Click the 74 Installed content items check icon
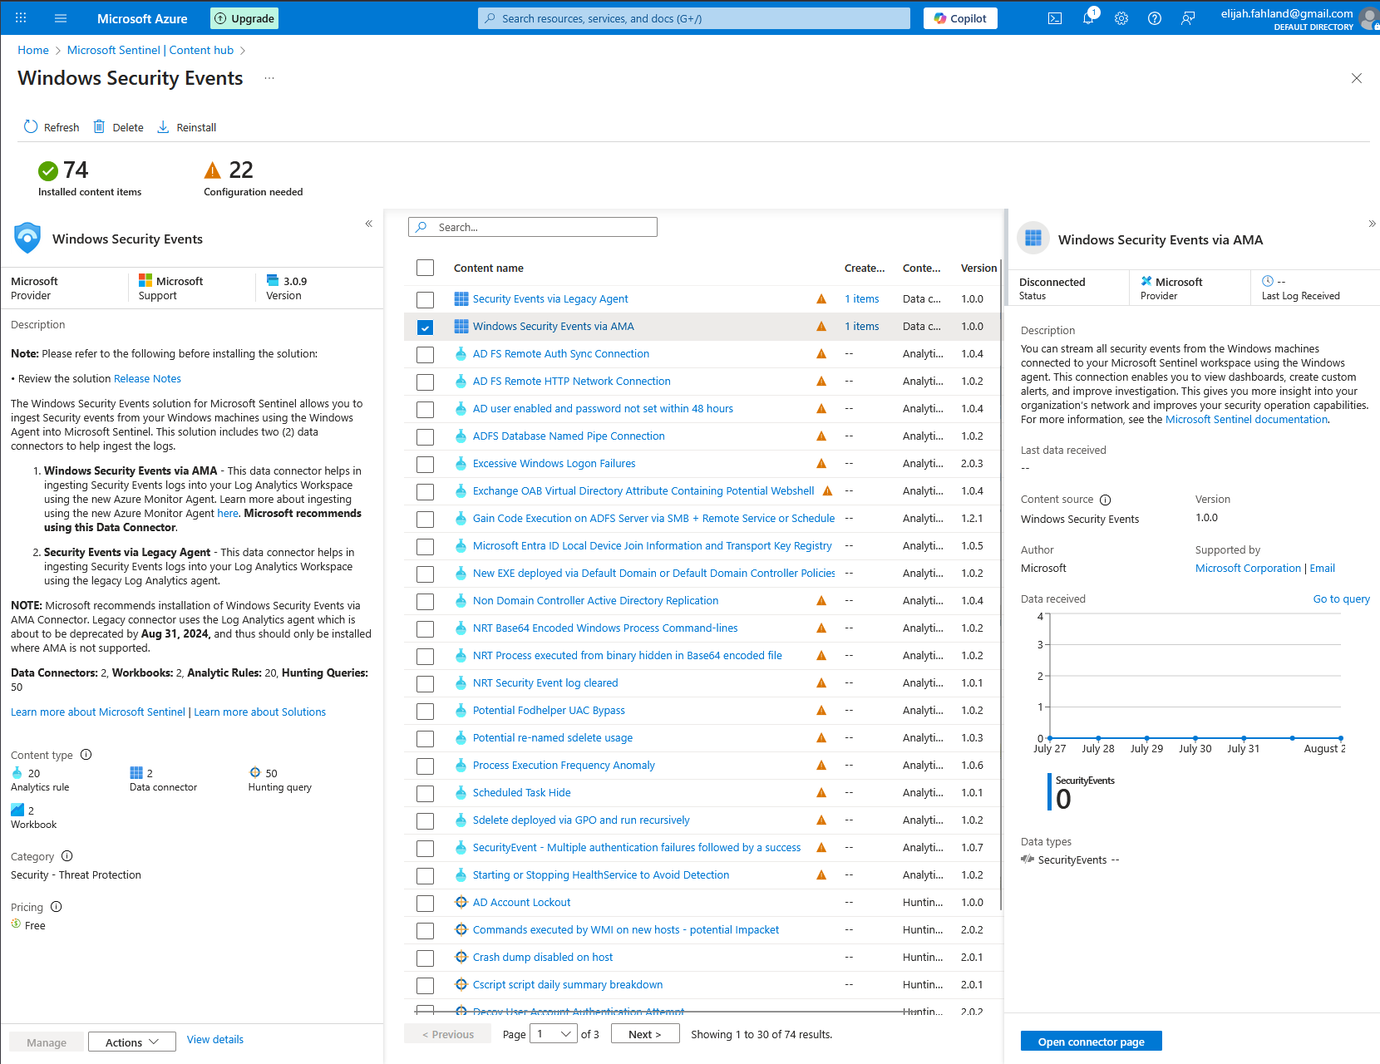The width and height of the screenshot is (1380, 1064). 48,170
